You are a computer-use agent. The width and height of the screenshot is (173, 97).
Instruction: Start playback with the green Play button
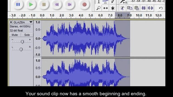31,5
